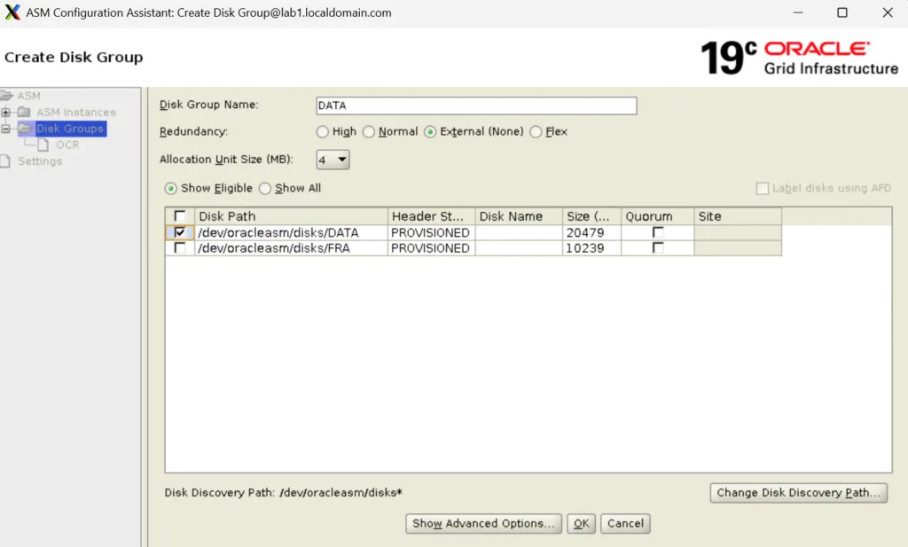Open Allocation Unit Size dropdown
Viewport: 908px width, 547px height.
pyautogui.click(x=333, y=160)
